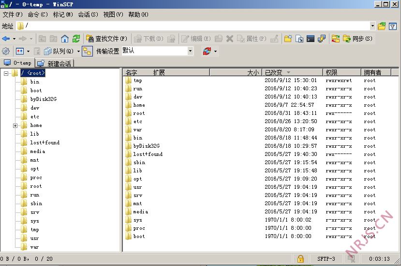Select etc in the folder tree
The width and height of the screenshot is (401, 266).
coord(34,117)
